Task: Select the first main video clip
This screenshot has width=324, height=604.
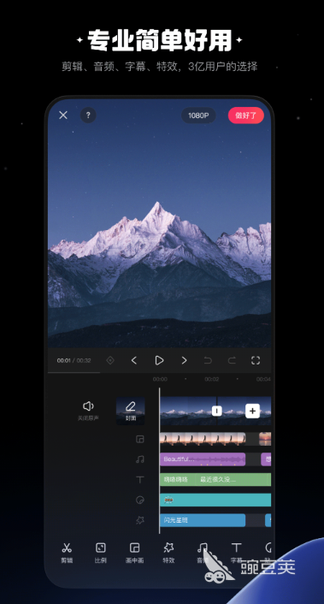Action: (x=188, y=411)
